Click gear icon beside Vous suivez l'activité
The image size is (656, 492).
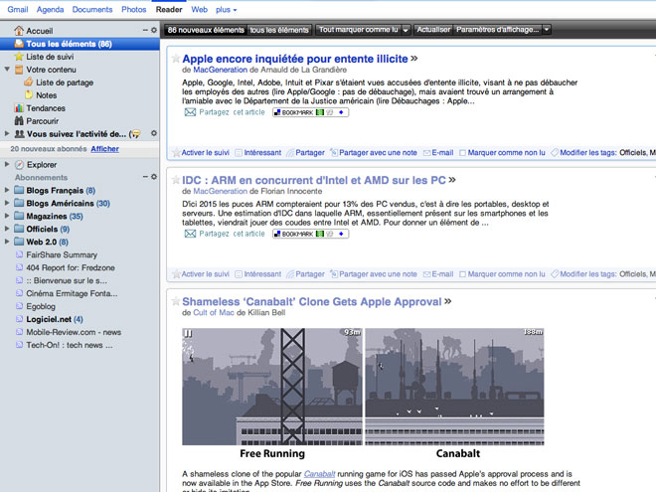154,133
